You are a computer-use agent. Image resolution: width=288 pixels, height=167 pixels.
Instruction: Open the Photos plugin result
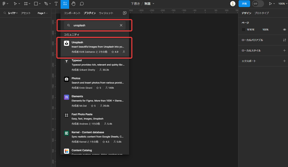pyautogui.click(x=95, y=83)
